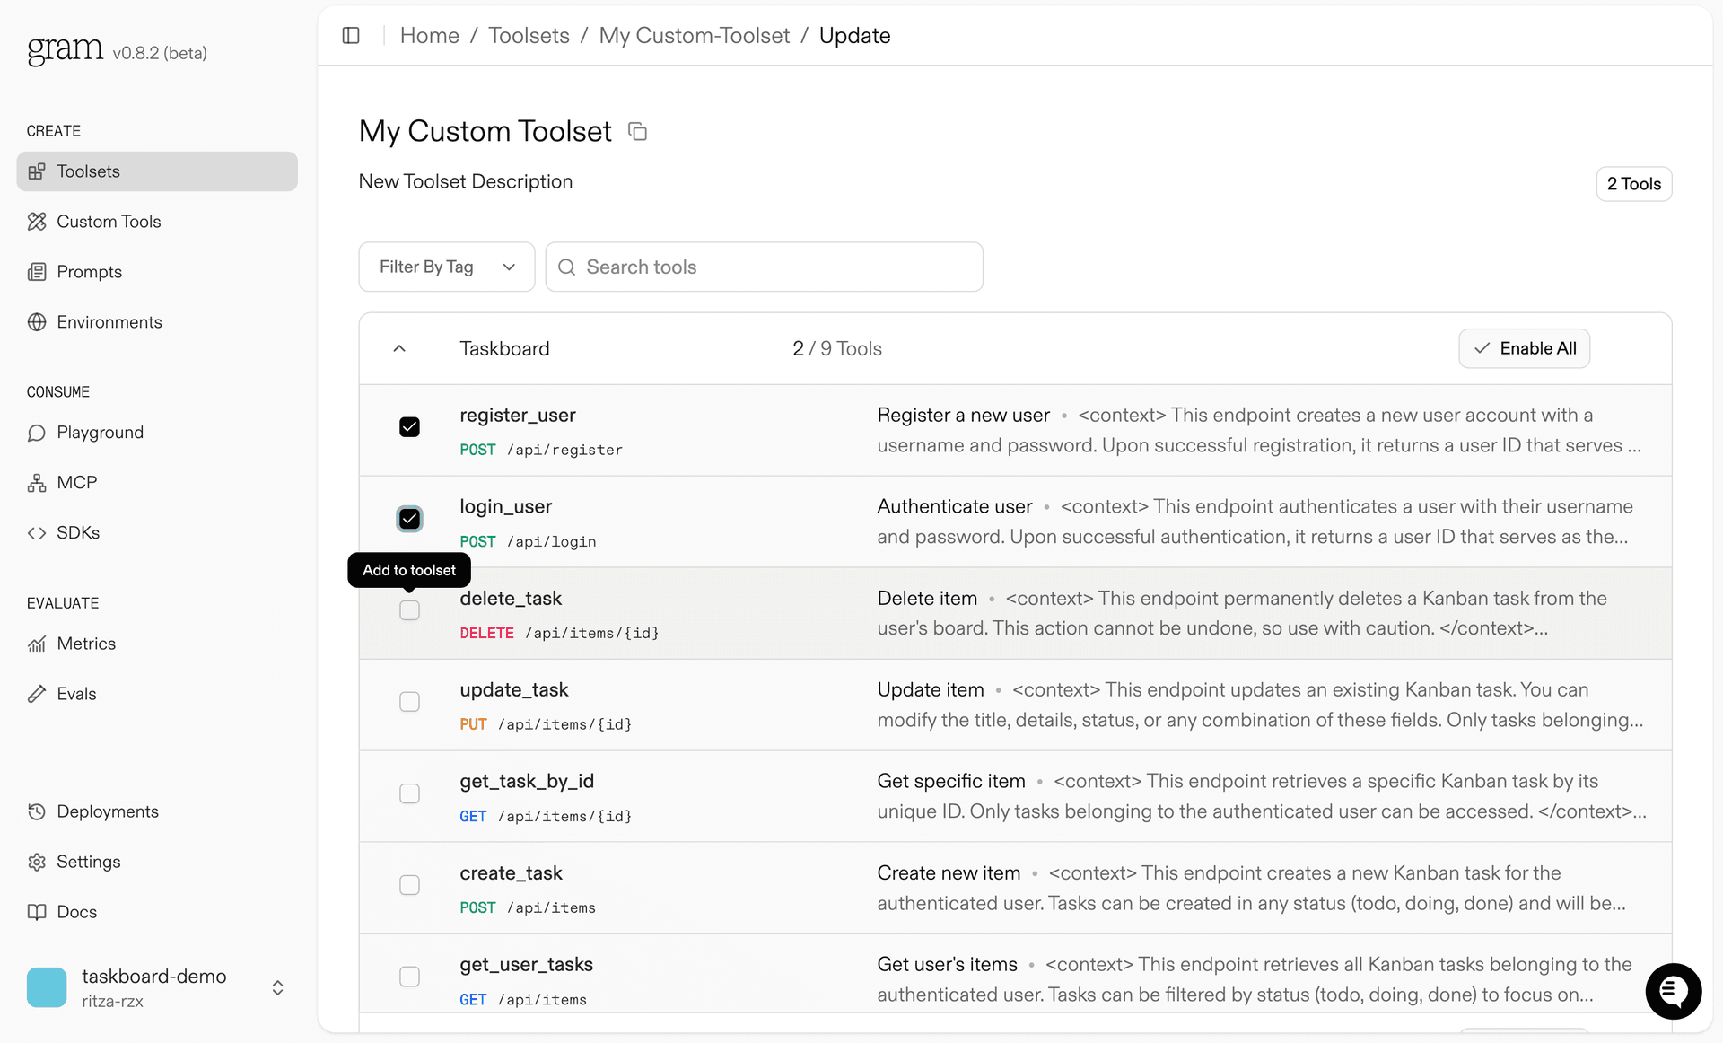Check the delete_task tool checkbox
This screenshot has height=1043, width=1723.
click(x=409, y=610)
